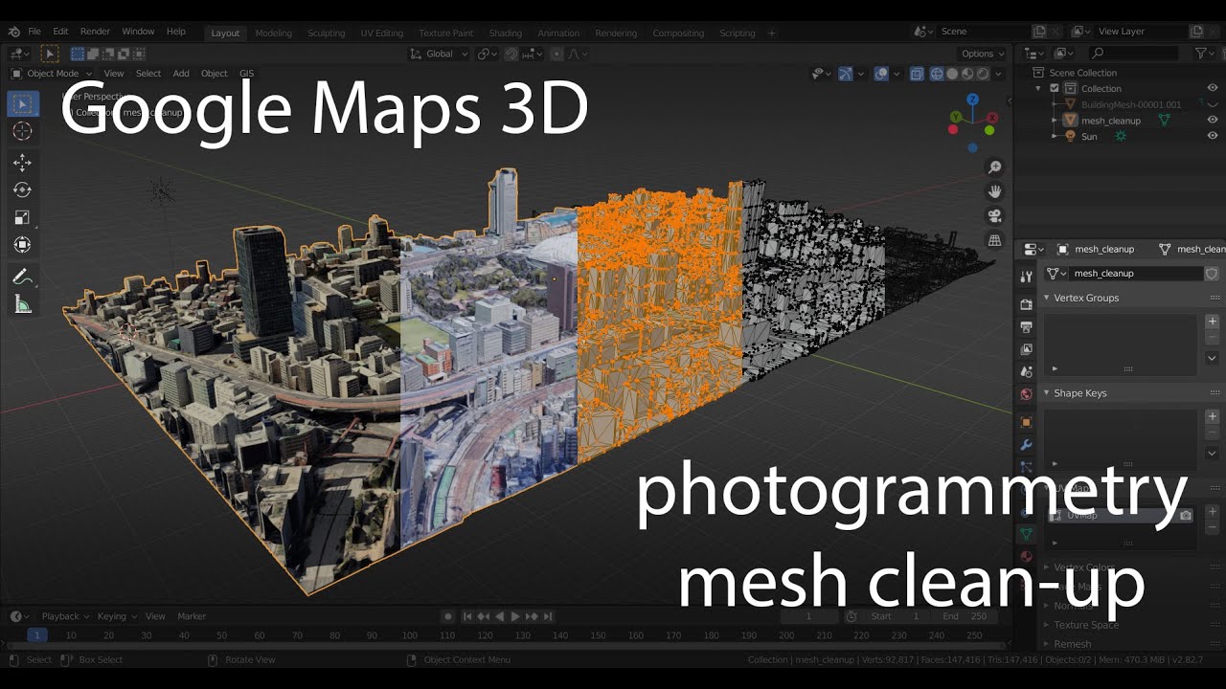This screenshot has width=1226, height=689.
Task: Select the Measure tool
Action: tap(23, 304)
